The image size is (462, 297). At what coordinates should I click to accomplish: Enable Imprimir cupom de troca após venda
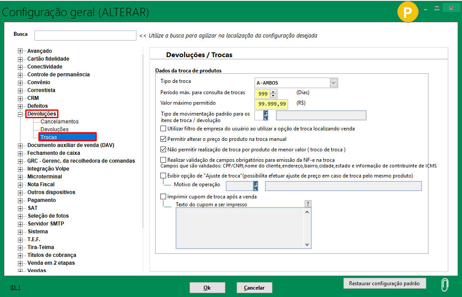163,197
